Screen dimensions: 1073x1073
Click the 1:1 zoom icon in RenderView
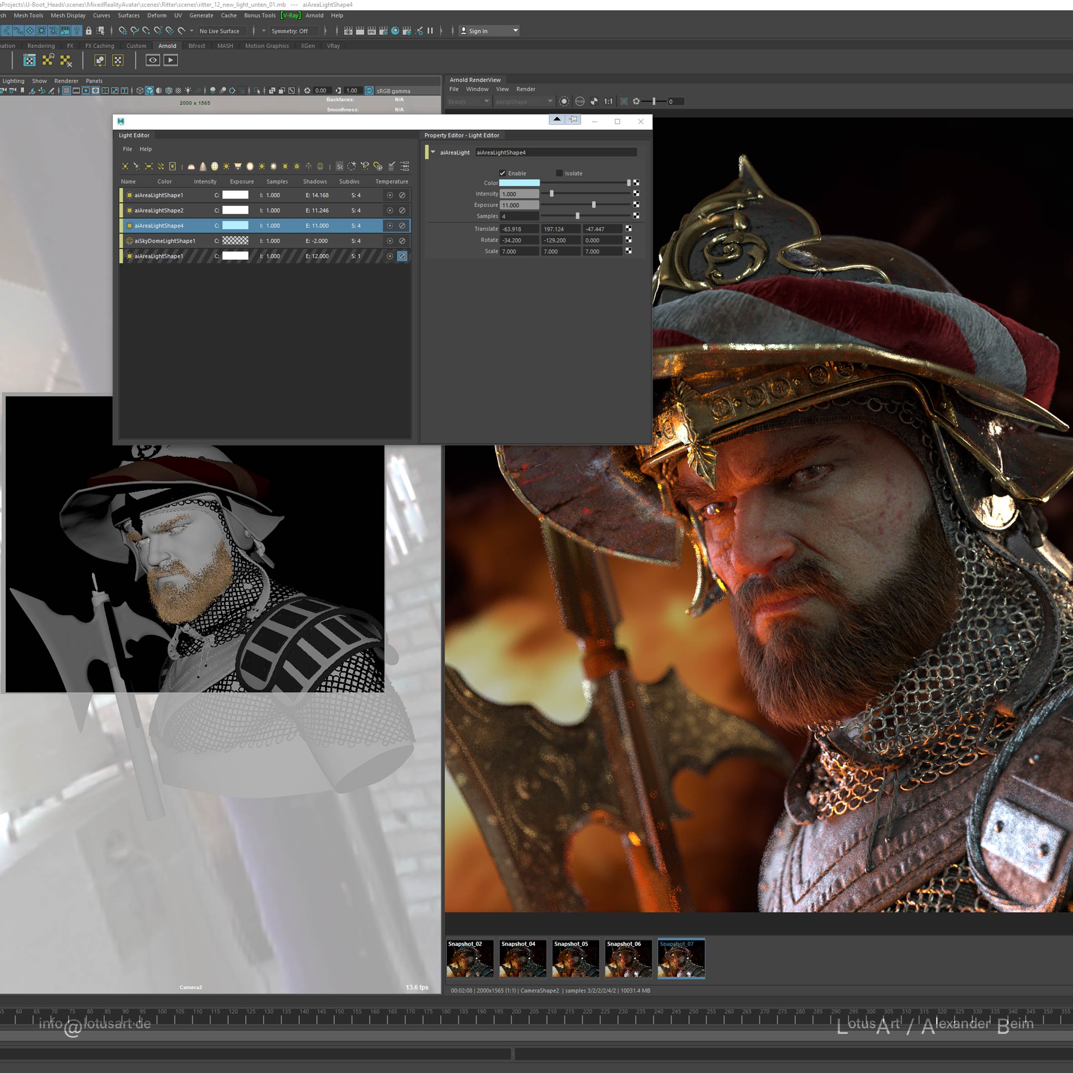[x=608, y=101]
